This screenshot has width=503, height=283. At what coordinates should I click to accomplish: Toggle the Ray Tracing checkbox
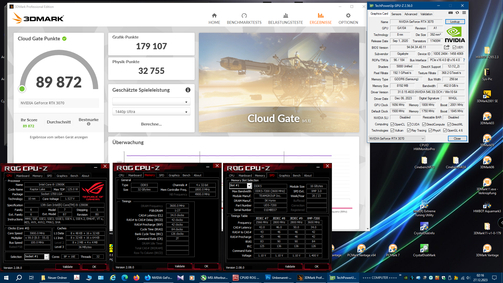click(409, 130)
